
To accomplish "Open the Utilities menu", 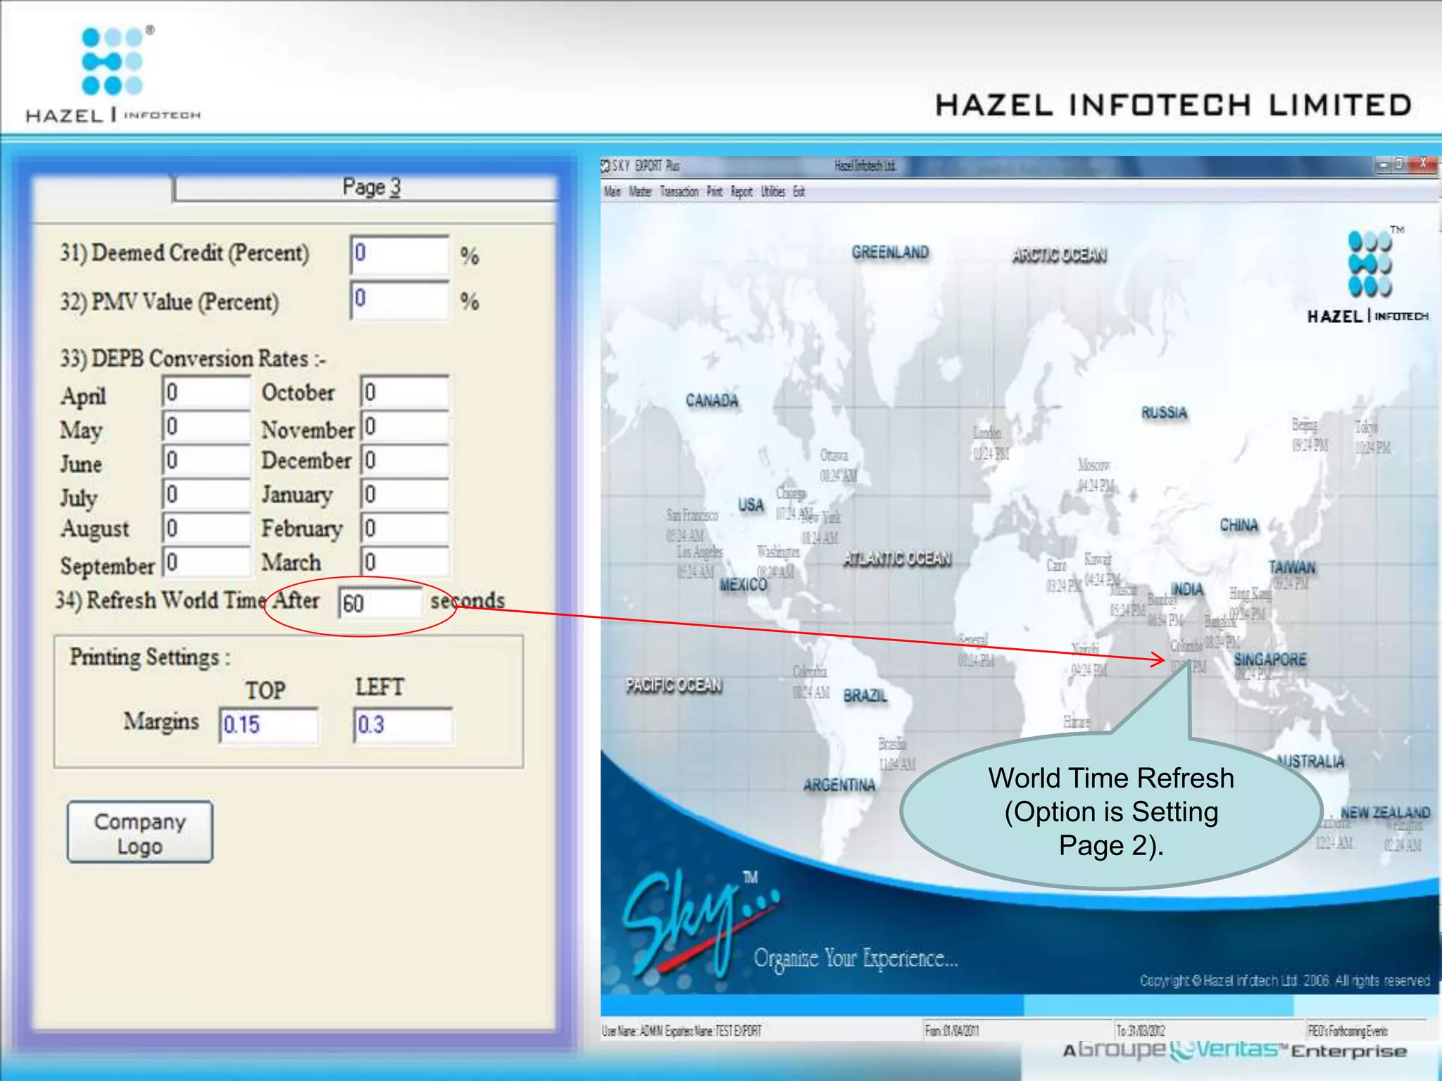I will (x=772, y=191).
